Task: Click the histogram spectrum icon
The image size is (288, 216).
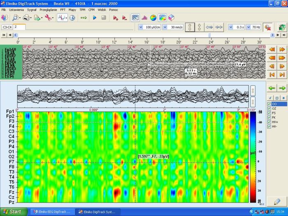Action: [x=144, y=18]
